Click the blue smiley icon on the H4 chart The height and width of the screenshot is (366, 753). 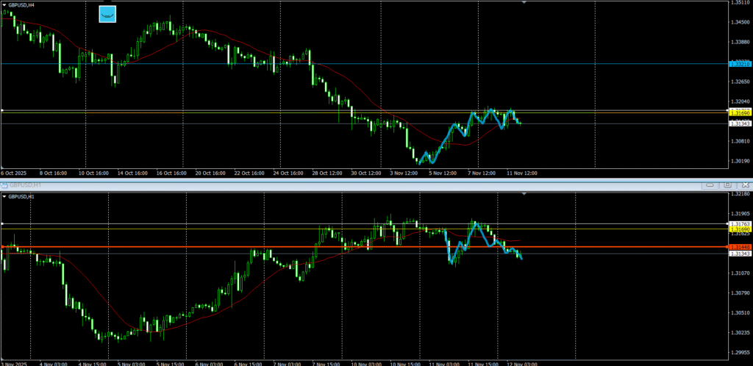(x=107, y=14)
